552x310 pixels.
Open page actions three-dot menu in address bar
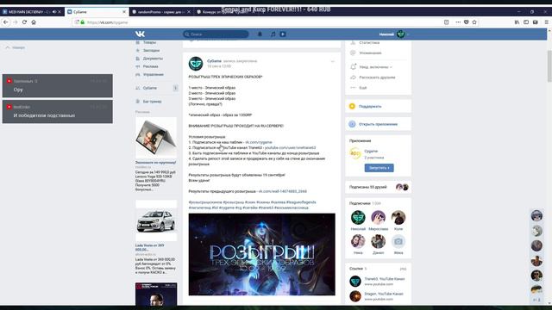click(x=458, y=22)
